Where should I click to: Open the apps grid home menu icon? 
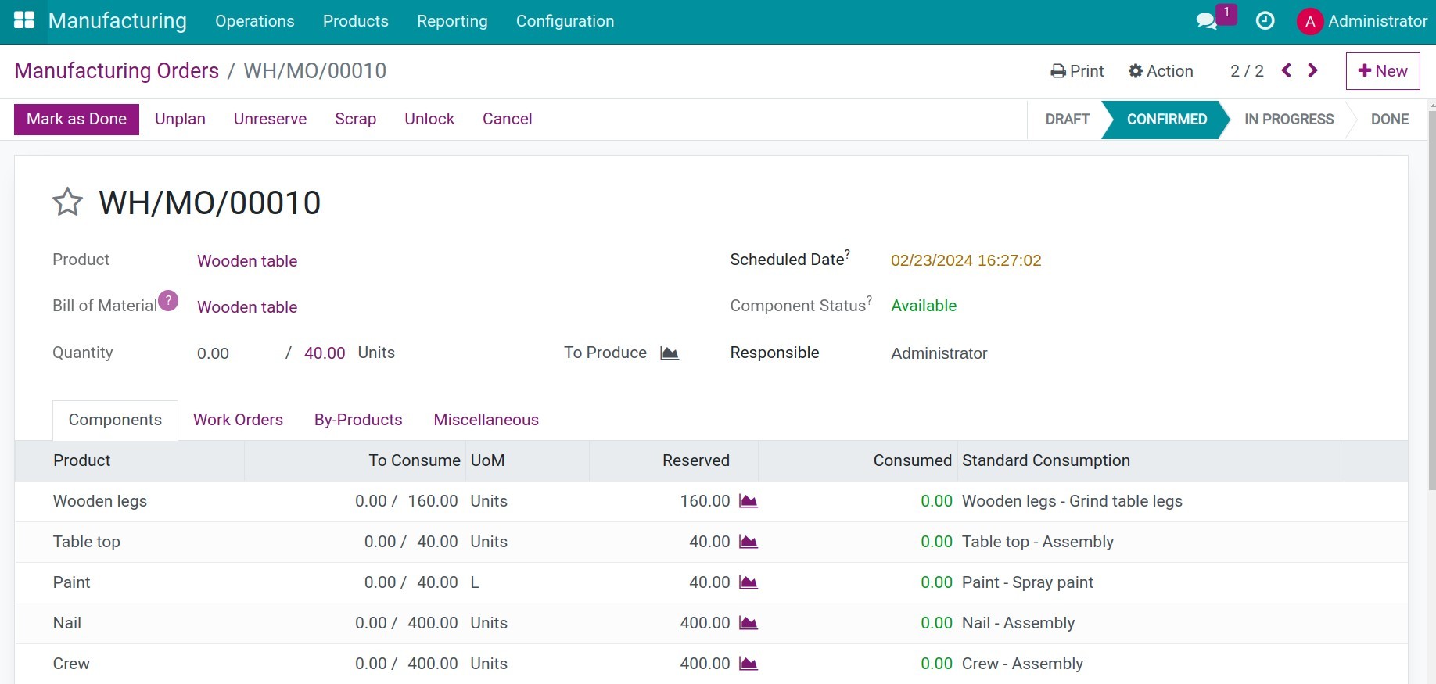click(24, 21)
